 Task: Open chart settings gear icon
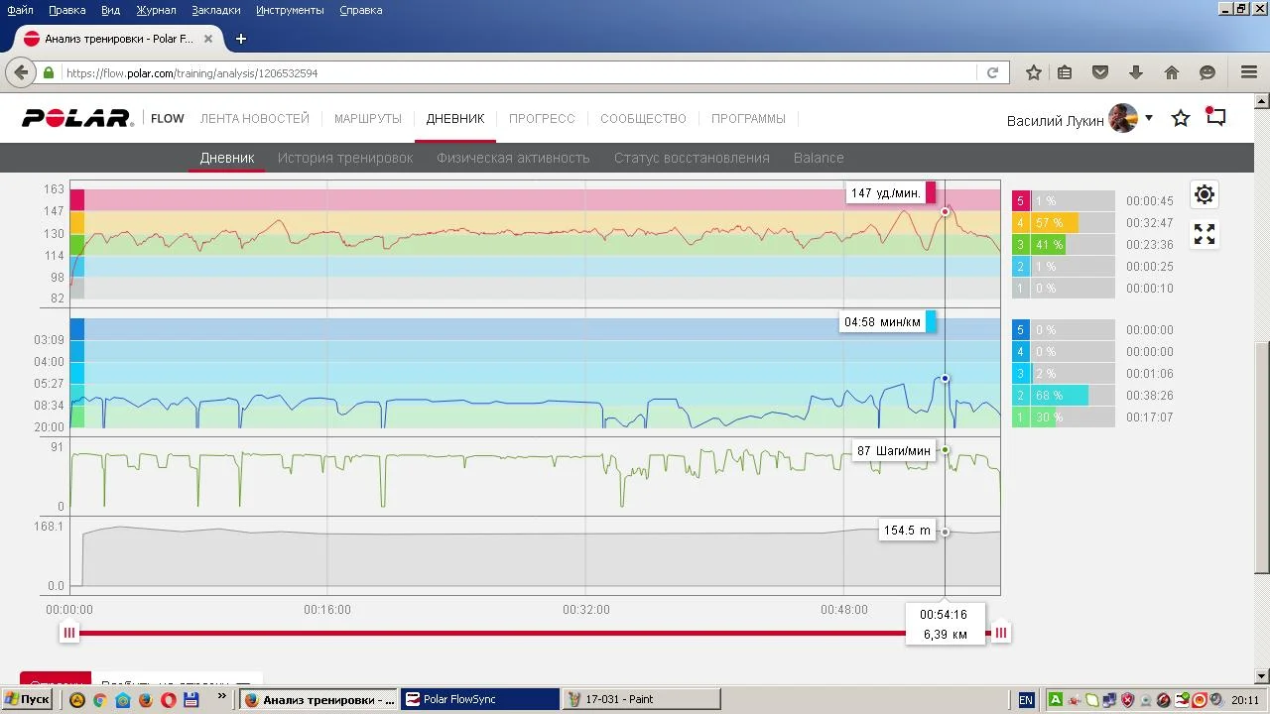1204,194
